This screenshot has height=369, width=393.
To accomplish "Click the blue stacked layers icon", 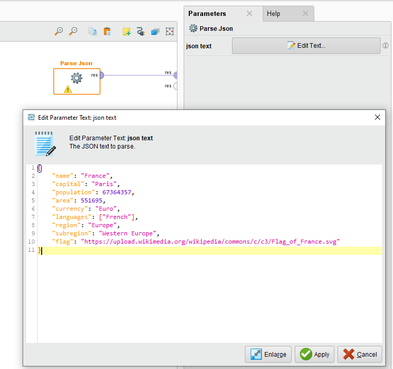I will point(155,32).
